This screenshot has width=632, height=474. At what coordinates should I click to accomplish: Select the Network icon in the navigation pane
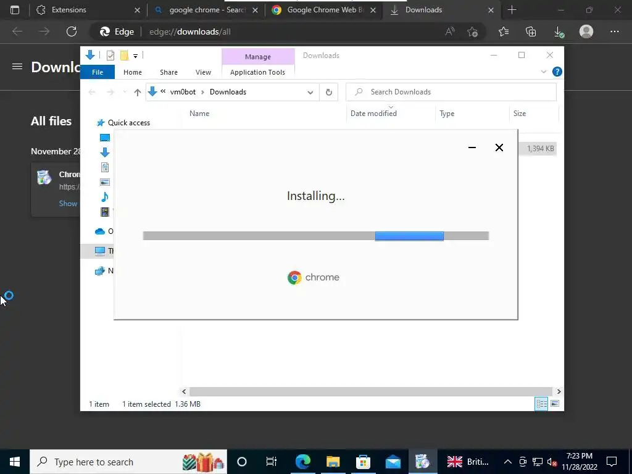coord(99,271)
